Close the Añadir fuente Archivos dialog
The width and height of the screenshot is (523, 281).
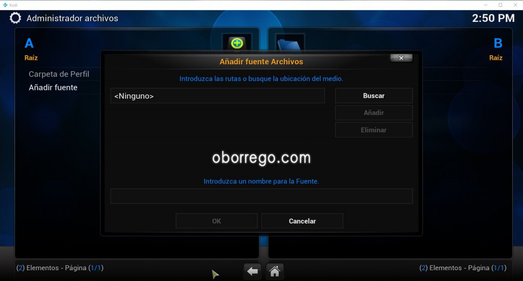click(x=401, y=58)
